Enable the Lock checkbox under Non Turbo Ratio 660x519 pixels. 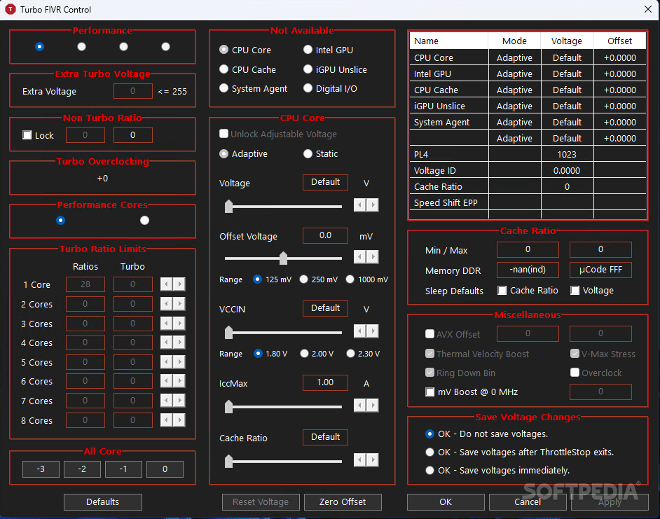26,135
